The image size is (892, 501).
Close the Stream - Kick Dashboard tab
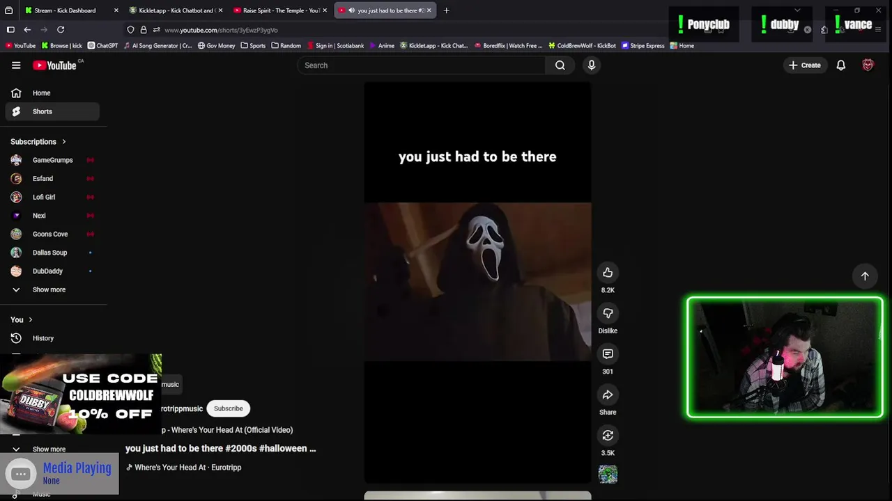(x=116, y=10)
